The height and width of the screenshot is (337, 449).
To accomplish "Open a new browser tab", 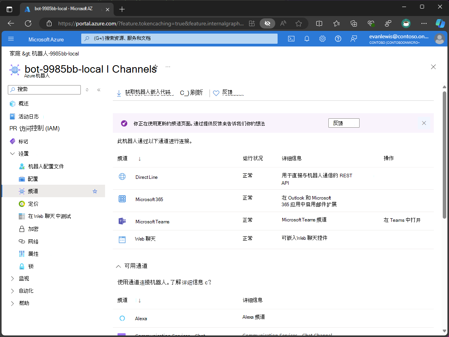I will 122,9.
